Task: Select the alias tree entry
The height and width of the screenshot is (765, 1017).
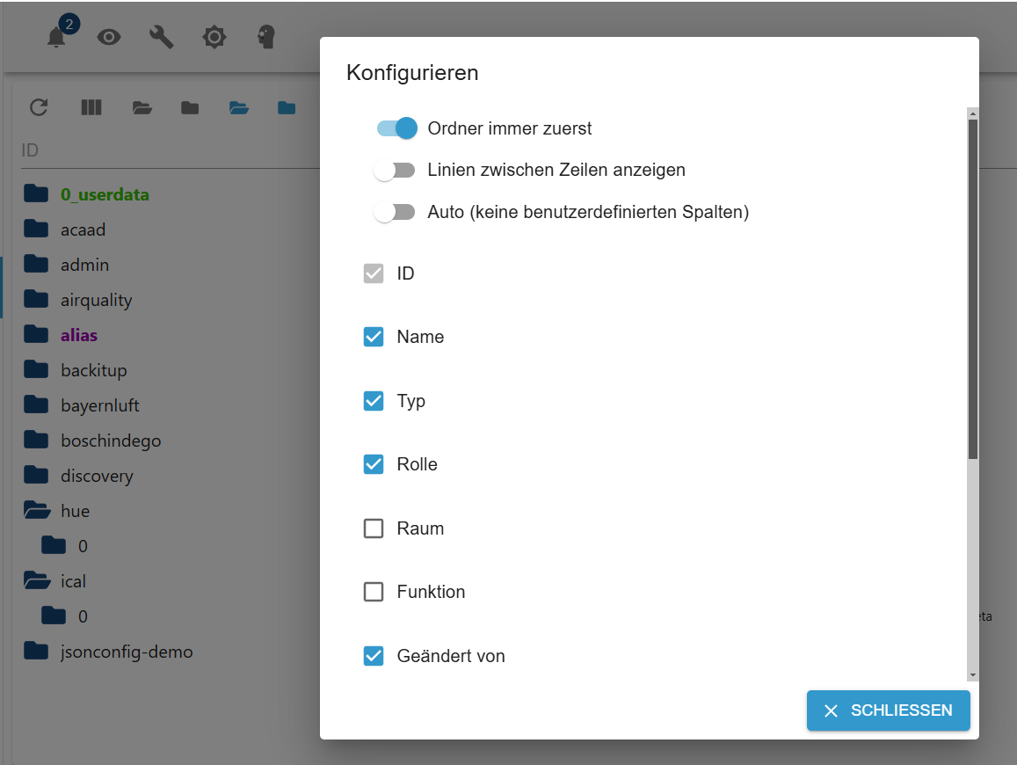Action: click(79, 335)
